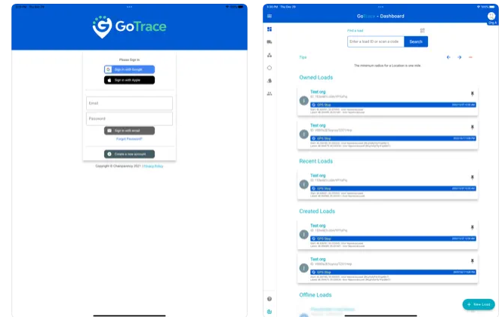Viewport: 502px width, 317px height.
Task: Tap the QR code scan icon
Action: coord(422,30)
